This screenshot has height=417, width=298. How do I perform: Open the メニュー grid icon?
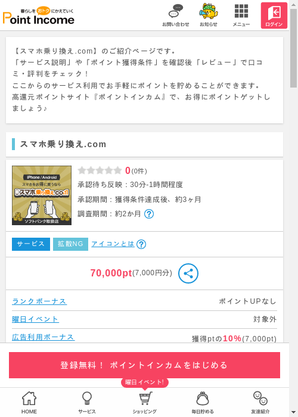[241, 15]
